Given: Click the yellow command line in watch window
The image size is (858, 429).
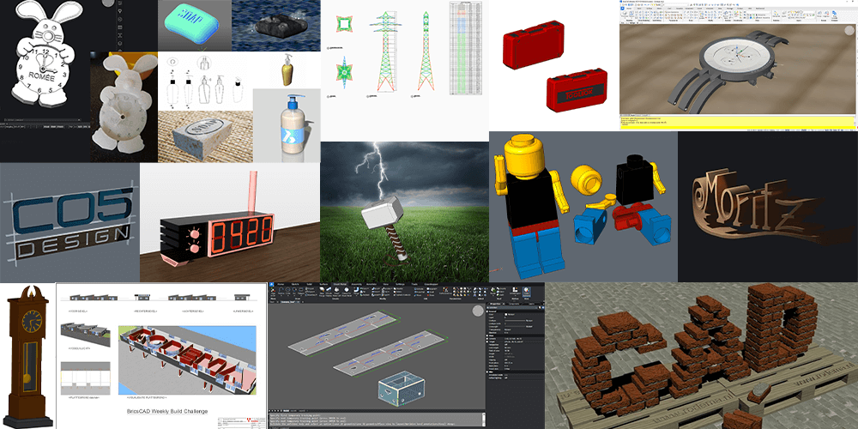Looking at the screenshot, I should point(738,122).
